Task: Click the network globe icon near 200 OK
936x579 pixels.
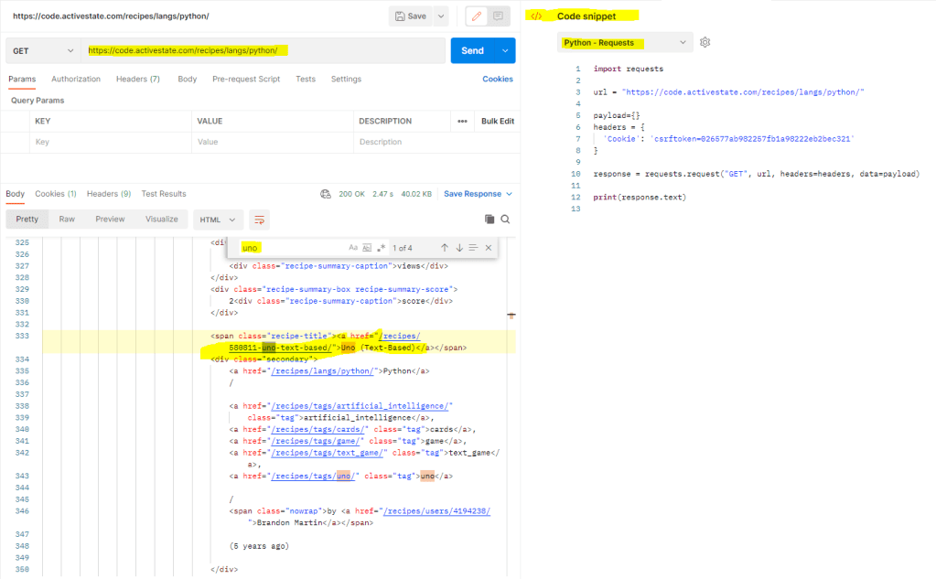Action: 325,194
